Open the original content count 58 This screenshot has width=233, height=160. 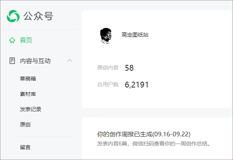(129, 68)
